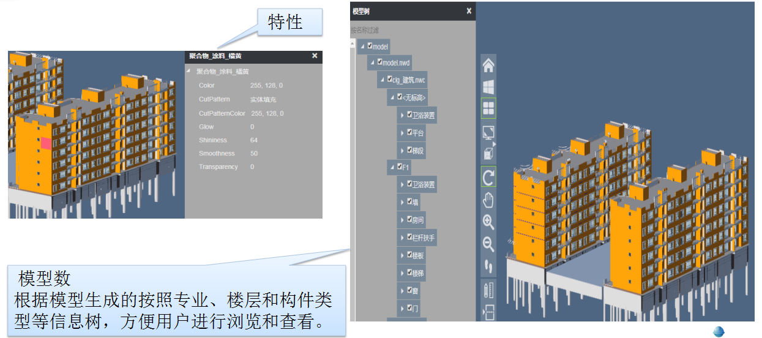
Task: Collapse the F1 node arrow
Action: click(392, 167)
